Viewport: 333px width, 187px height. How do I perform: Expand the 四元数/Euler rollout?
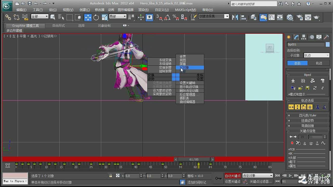pyautogui.click(x=307, y=115)
